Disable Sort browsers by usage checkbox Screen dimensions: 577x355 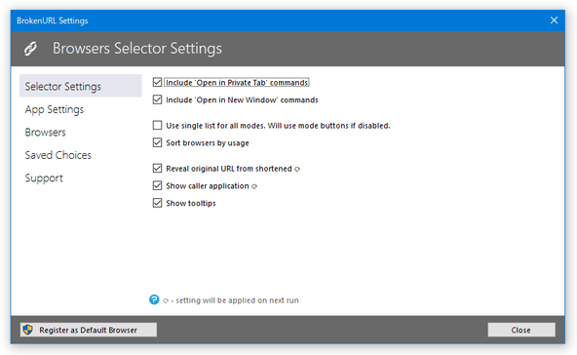pyautogui.click(x=157, y=142)
